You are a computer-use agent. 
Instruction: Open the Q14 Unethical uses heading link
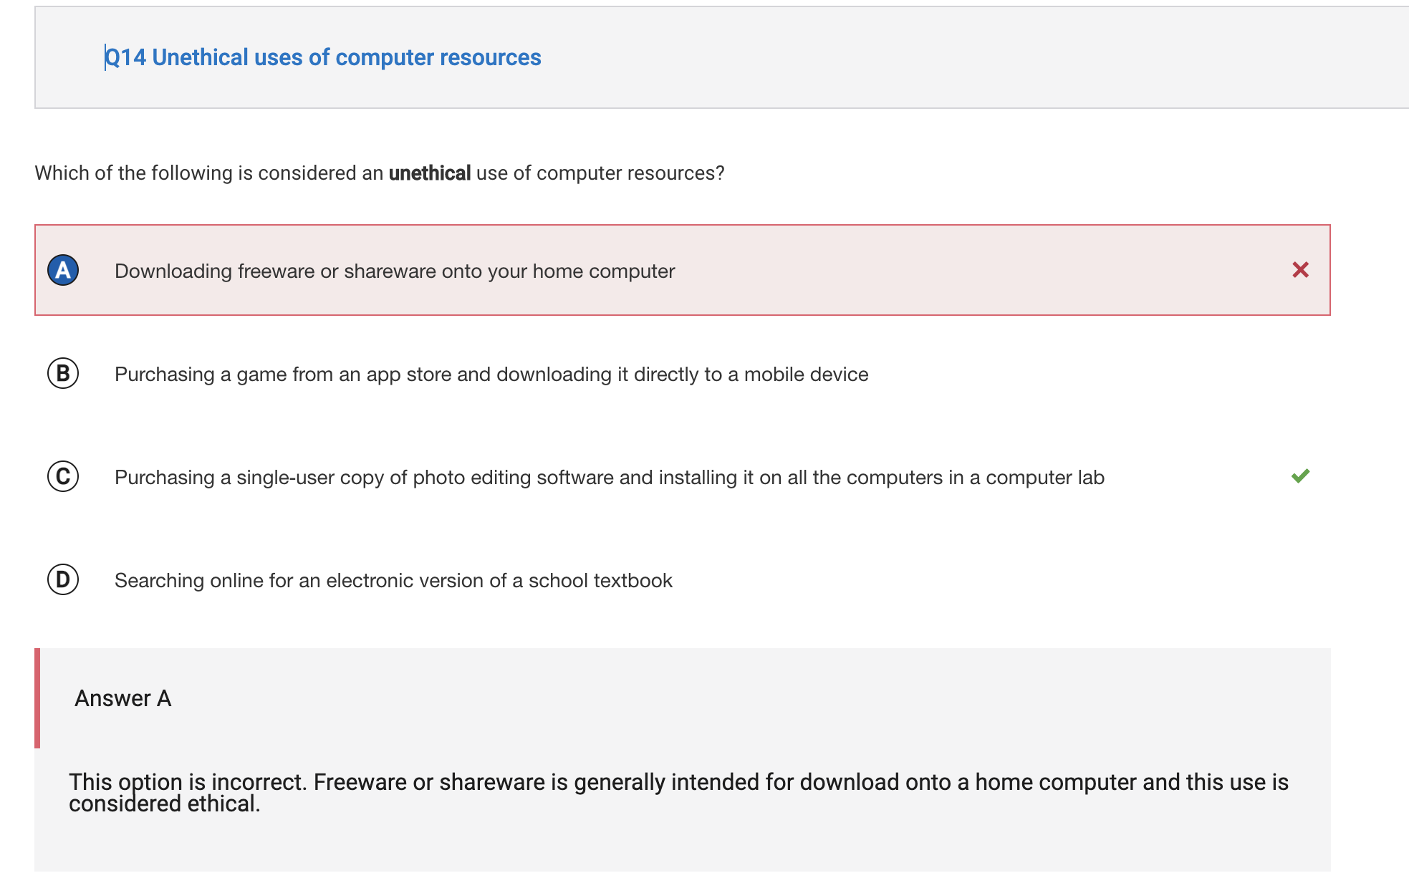323,57
